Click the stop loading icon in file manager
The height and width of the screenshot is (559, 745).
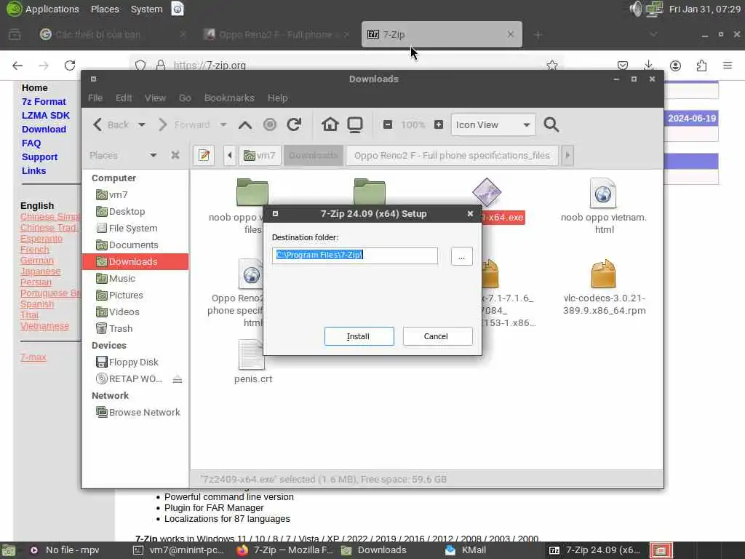point(269,124)
